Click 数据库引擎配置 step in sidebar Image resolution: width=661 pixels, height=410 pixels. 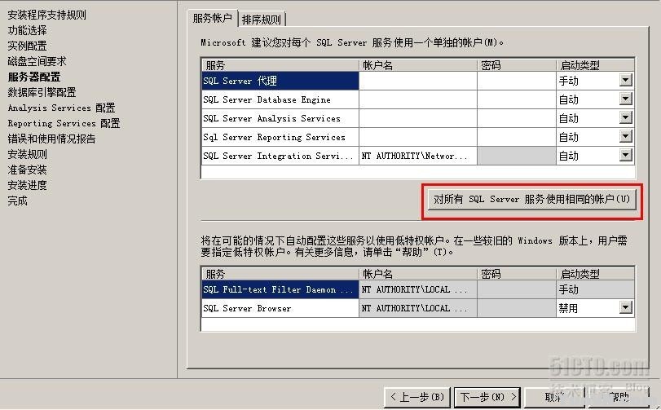pyautogui.click(x=42, y=92)
